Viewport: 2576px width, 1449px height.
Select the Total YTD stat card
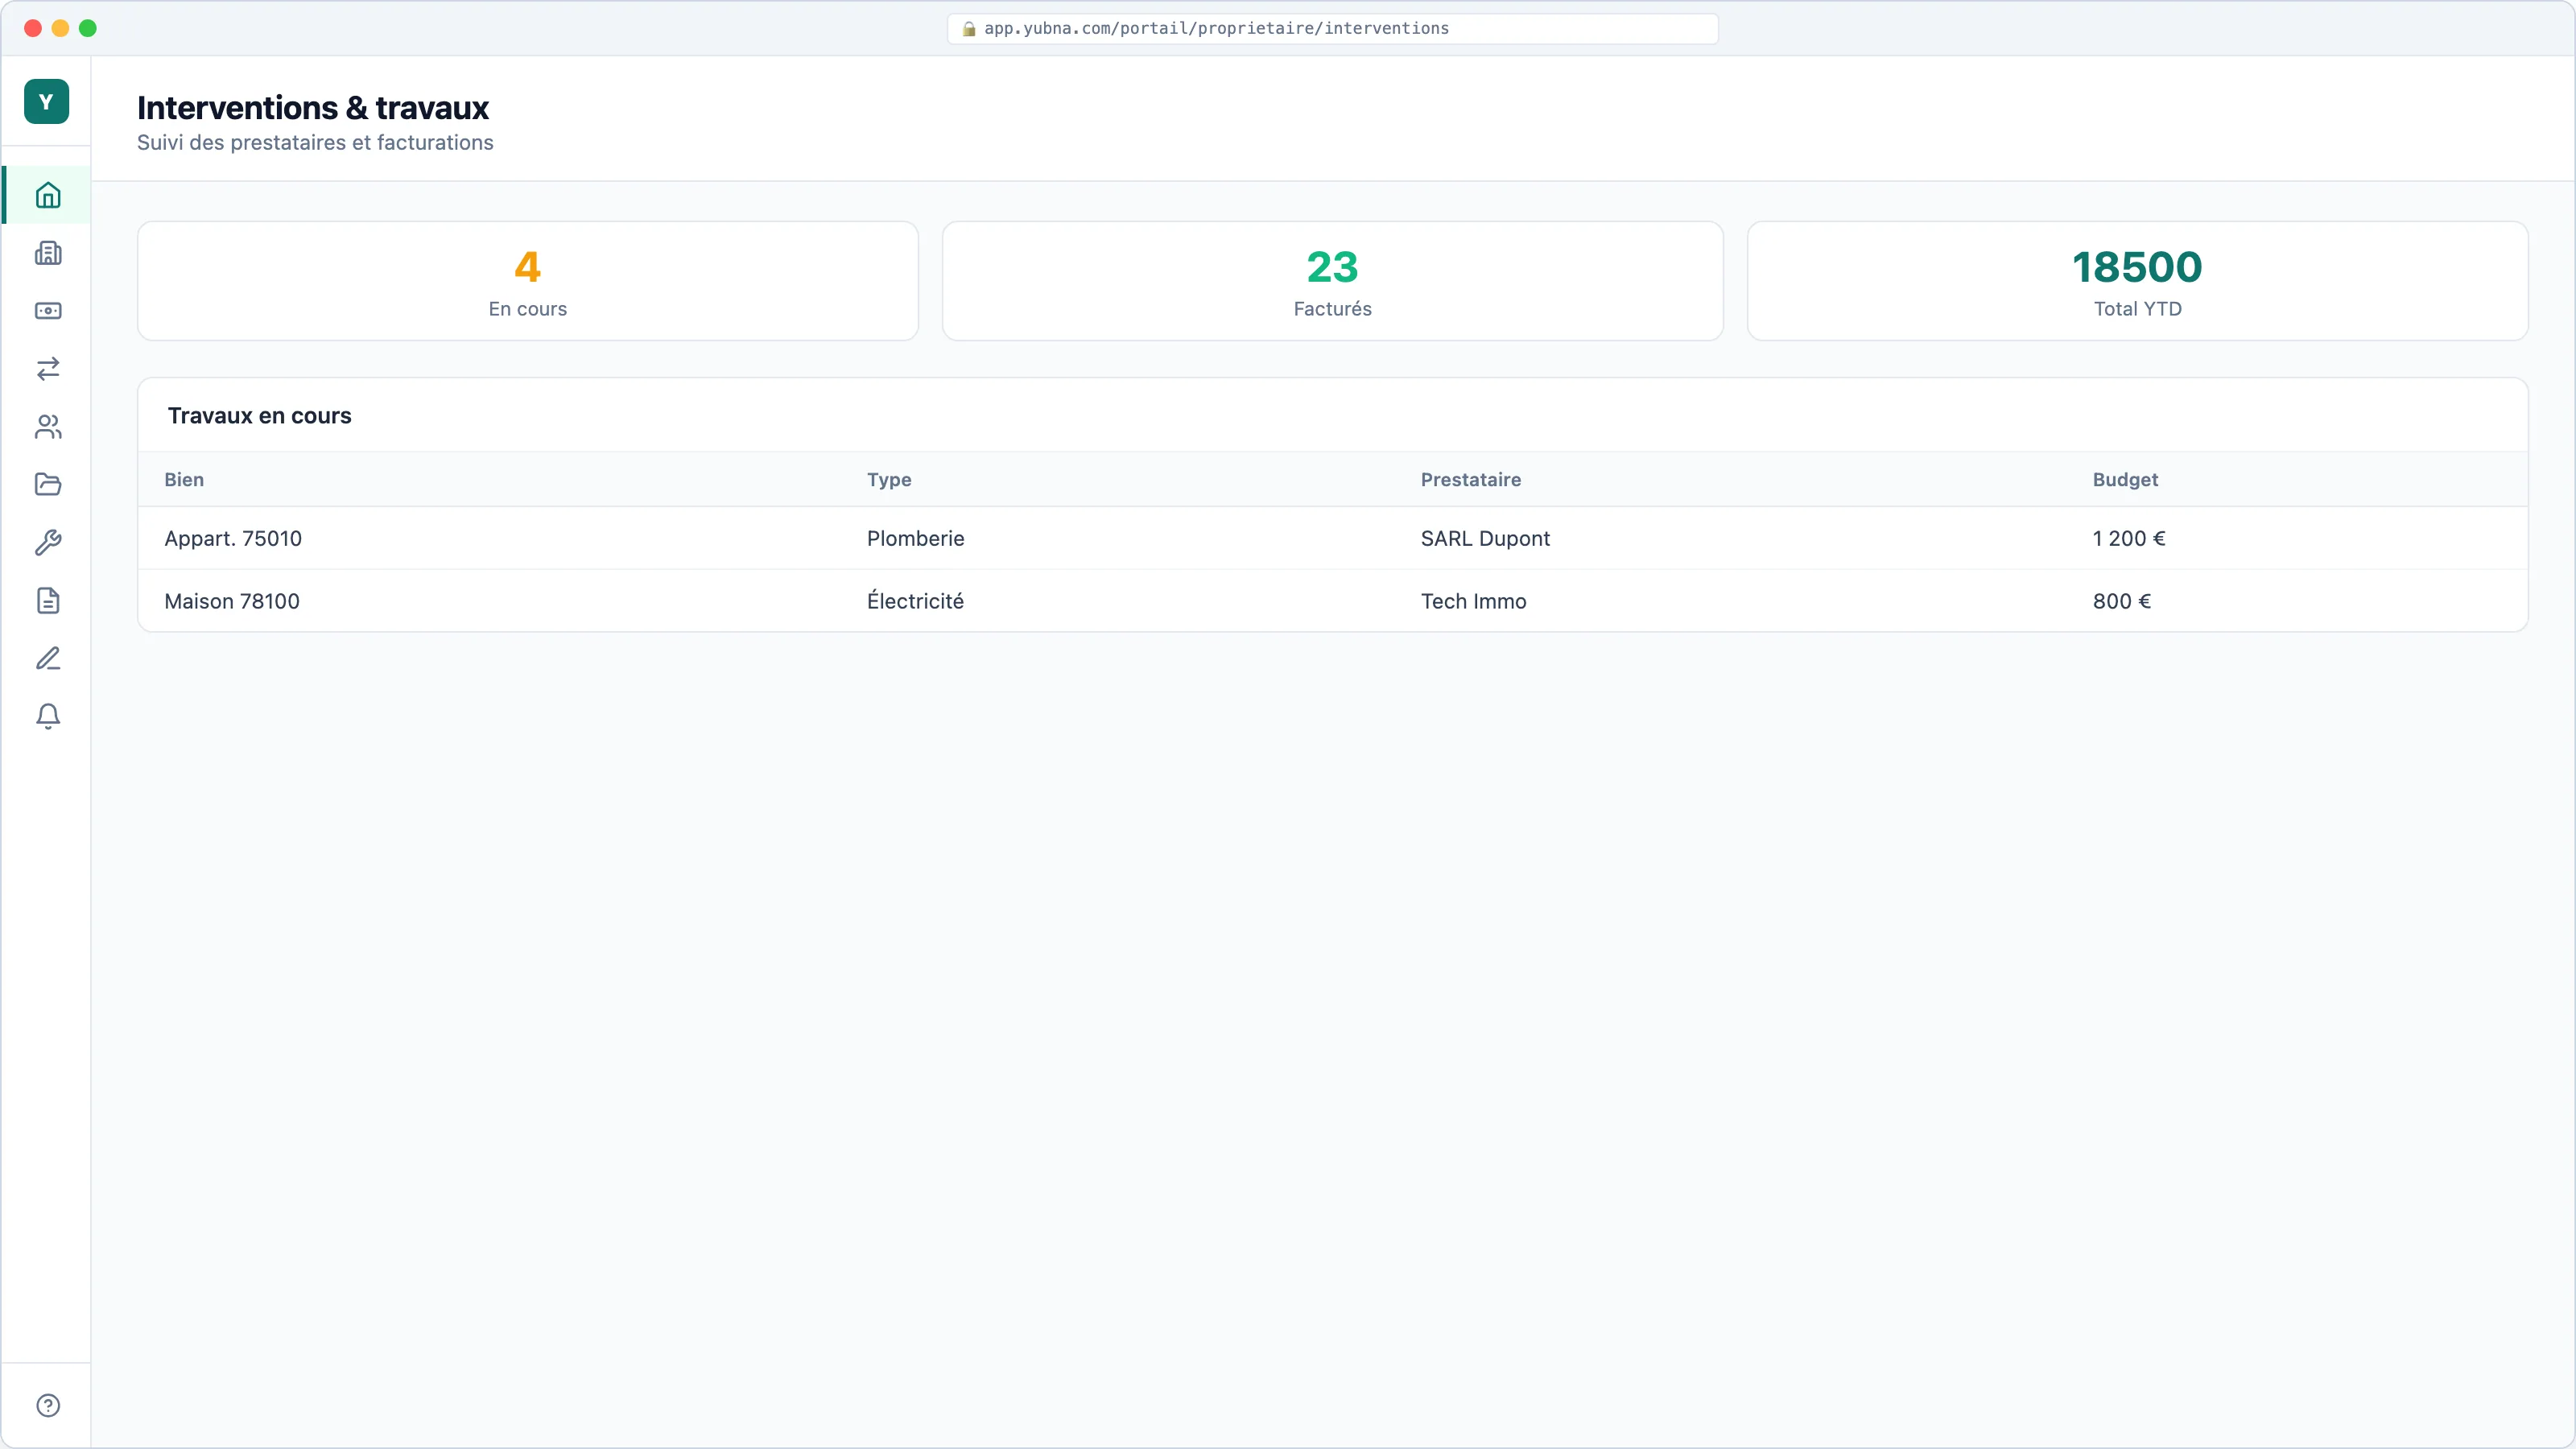pyautogui.click(x=2137, y=281)
